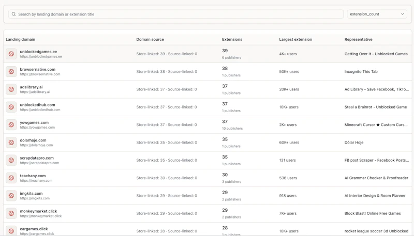Open the https://yowgames.com link
This screenshot has width=414, height=236.
(37, 128)
